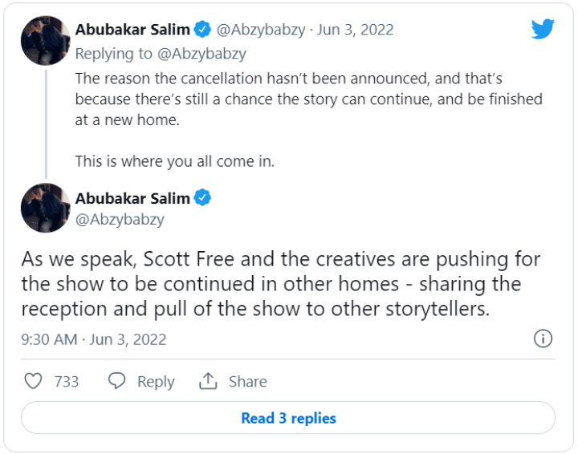The image size is (578, 454).
Task: Open the lower tweet's profile avatar
Action: point(46,209)
